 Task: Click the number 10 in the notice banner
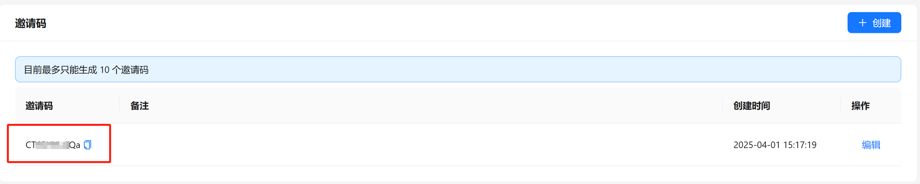[104, 70]
